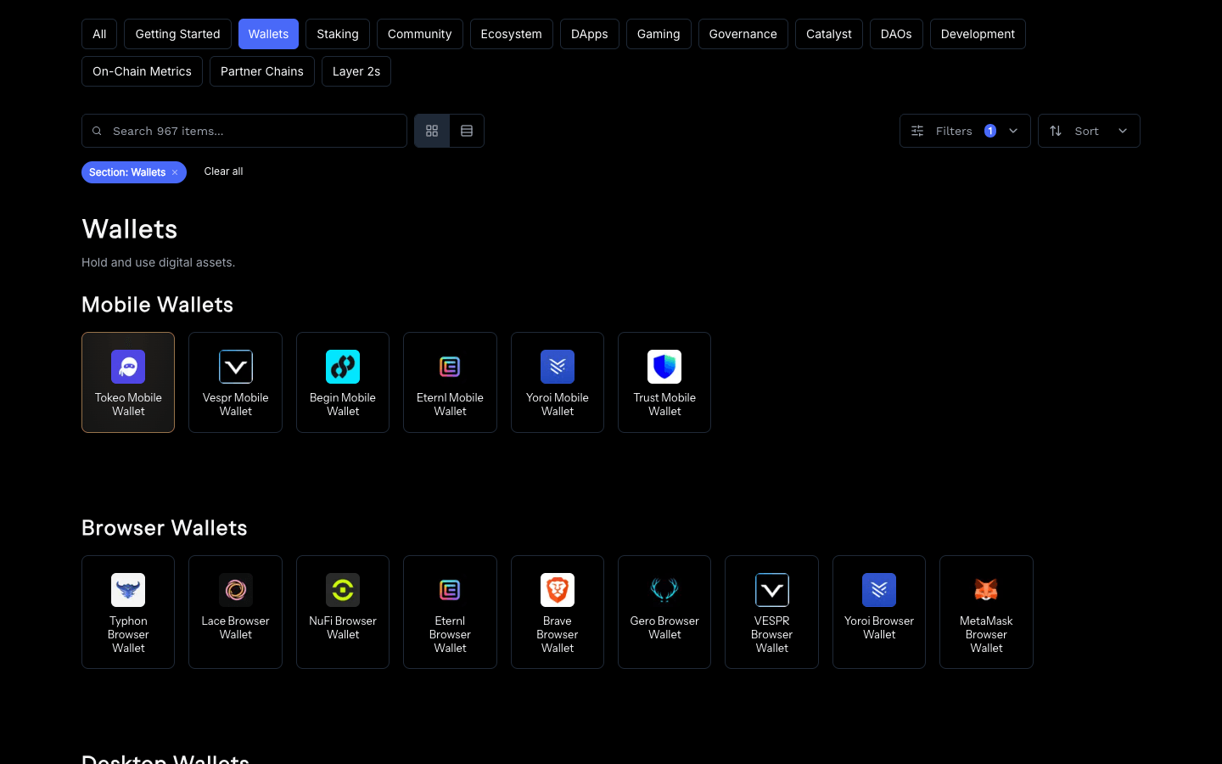1222x764 pixels.
Task: Open the Filters dropdown
Action: click(x=965, y=131)
